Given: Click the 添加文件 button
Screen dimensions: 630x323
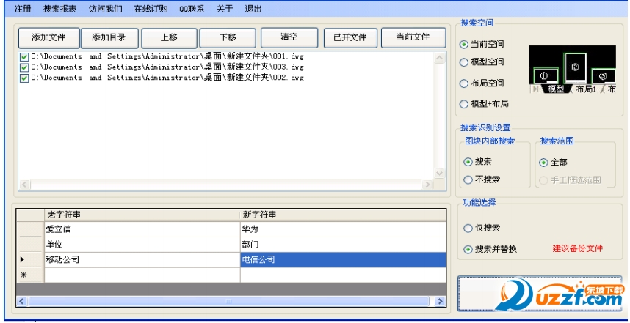Looking at the screenshot, I should tap(48, 38).
